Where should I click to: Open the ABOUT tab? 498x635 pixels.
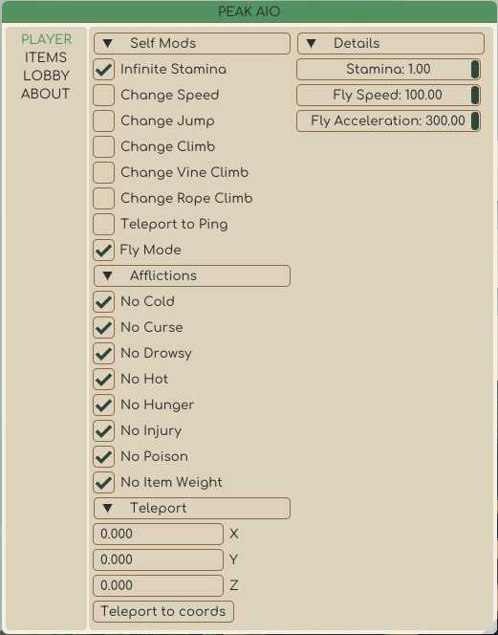point(45,94)
